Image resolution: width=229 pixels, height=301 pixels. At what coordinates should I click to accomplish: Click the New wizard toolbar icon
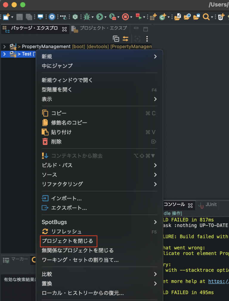[x=6, y=17]
